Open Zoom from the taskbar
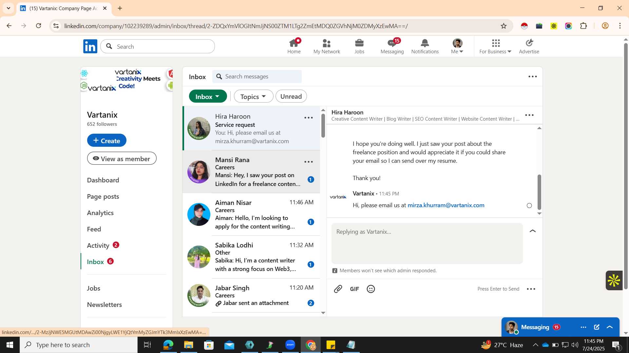This screenshot has height=353, width=629. tap(290, 345)
